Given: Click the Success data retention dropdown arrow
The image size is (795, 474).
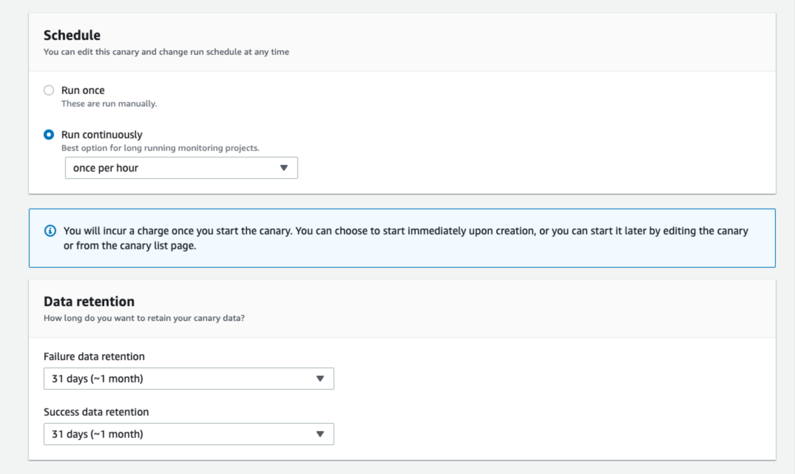Looking at the screenshot, I should pos(320,434).
